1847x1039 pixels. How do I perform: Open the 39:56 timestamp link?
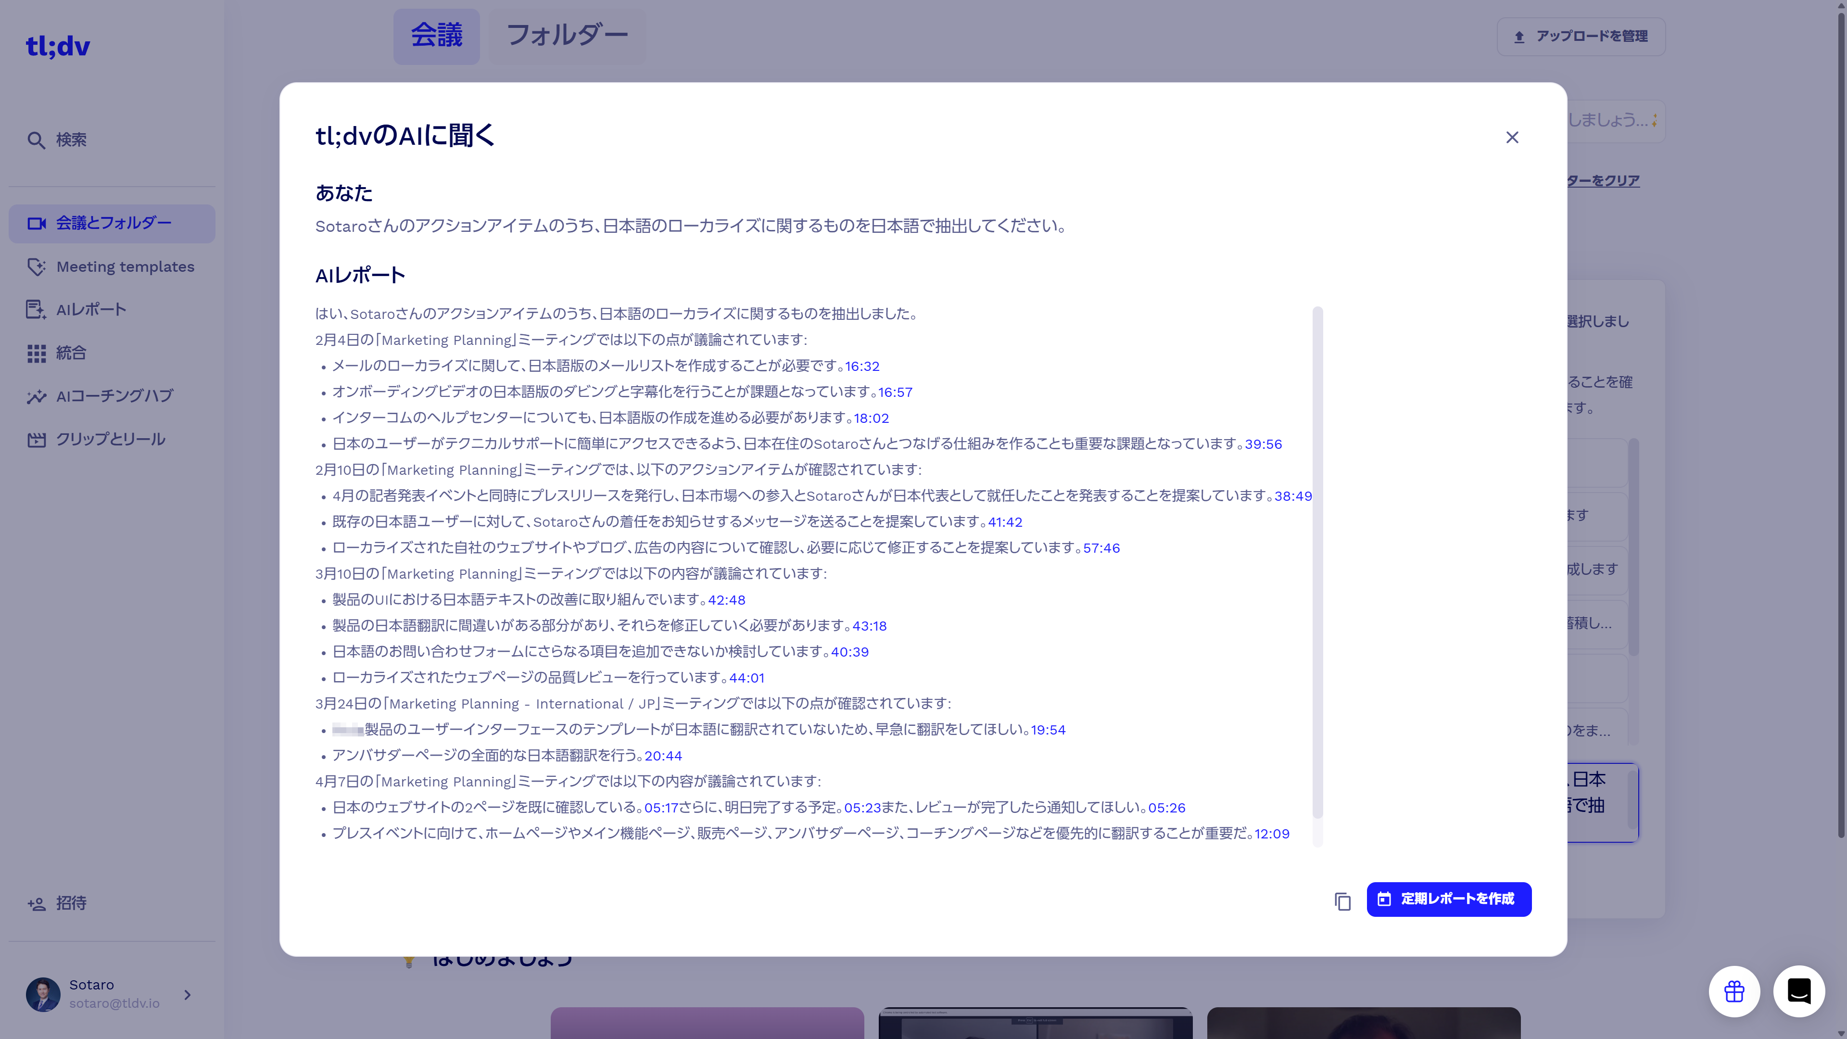1263,444
